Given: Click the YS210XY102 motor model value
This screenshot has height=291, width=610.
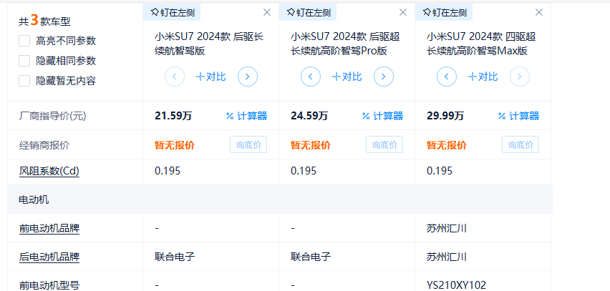Looking at the screenshot, I should [456, 285].
